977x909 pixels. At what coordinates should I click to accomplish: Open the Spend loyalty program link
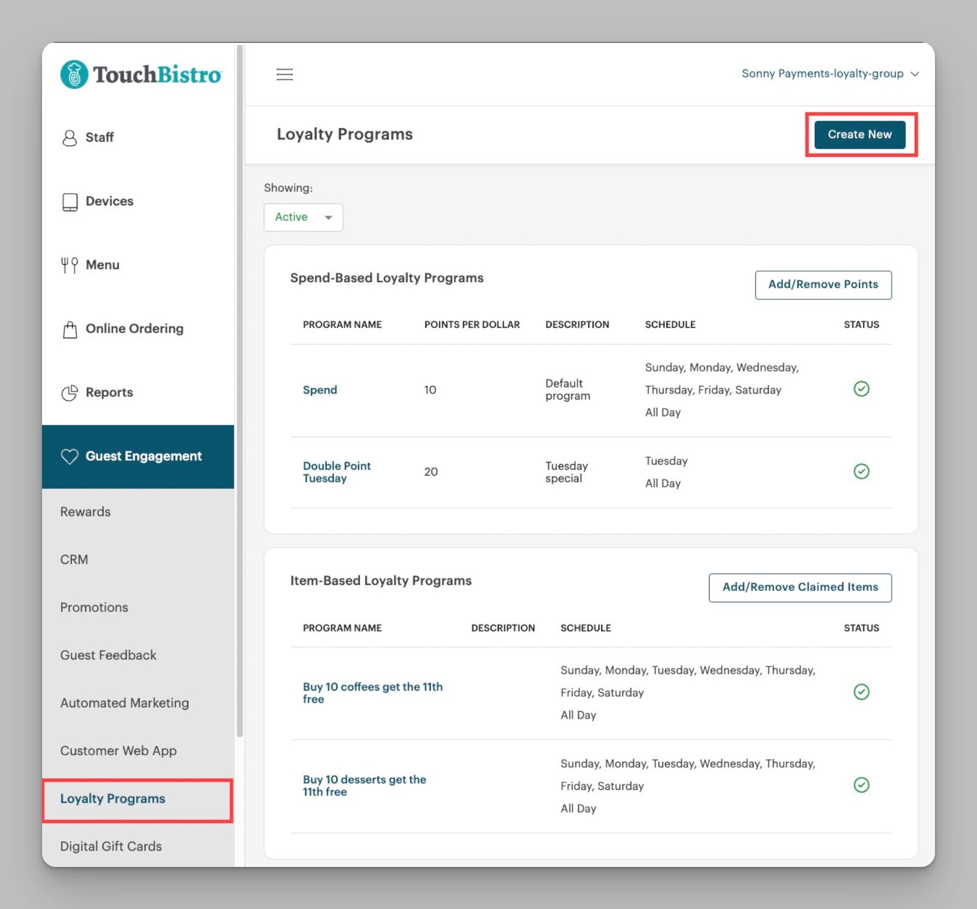click(x=320, y=390)
